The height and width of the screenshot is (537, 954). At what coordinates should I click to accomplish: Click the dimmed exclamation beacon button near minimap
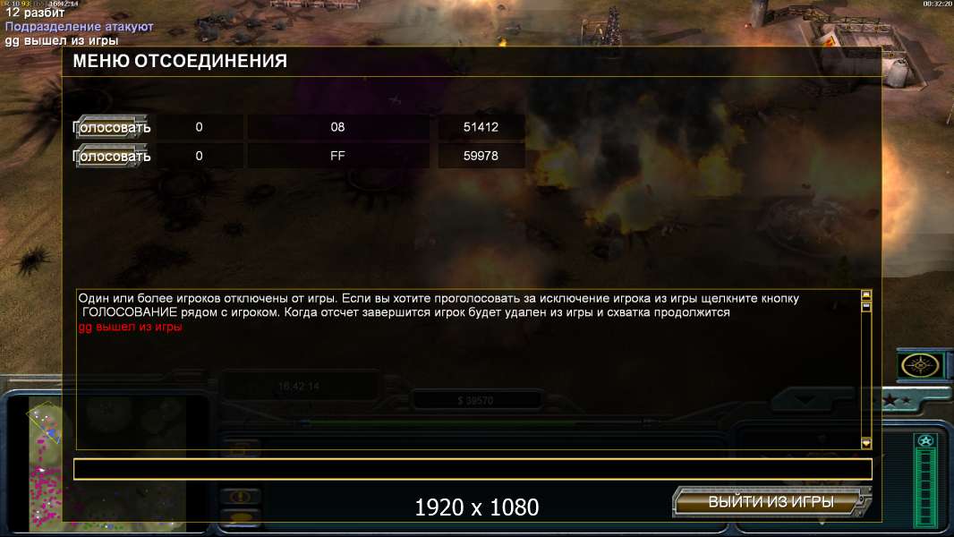tap(241, 496)
